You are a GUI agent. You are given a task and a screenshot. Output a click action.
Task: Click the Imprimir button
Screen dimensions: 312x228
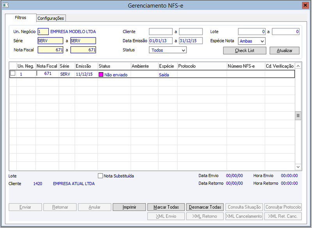129,207
